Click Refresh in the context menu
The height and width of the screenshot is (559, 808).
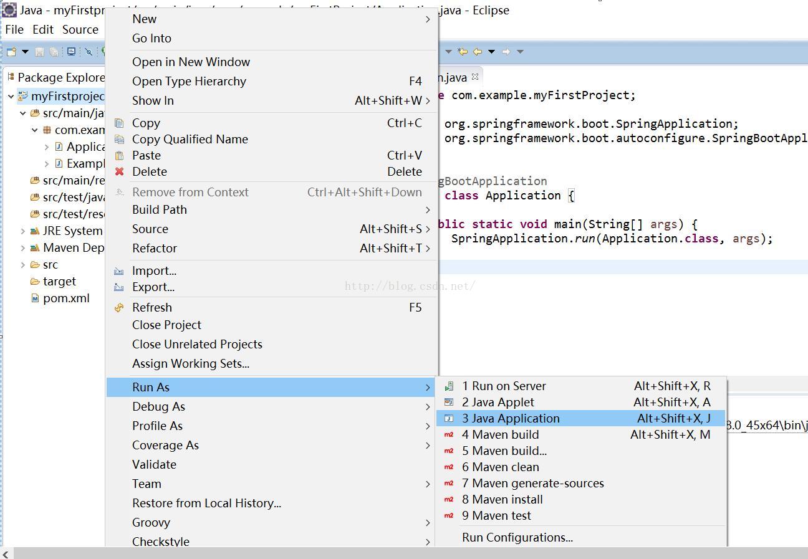tap(272, 307)
